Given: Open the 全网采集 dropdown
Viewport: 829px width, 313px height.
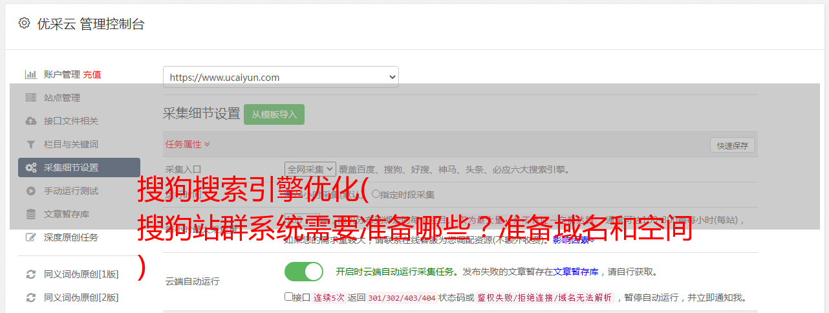Looking at the screenshot, I should [x=310, y=169].
